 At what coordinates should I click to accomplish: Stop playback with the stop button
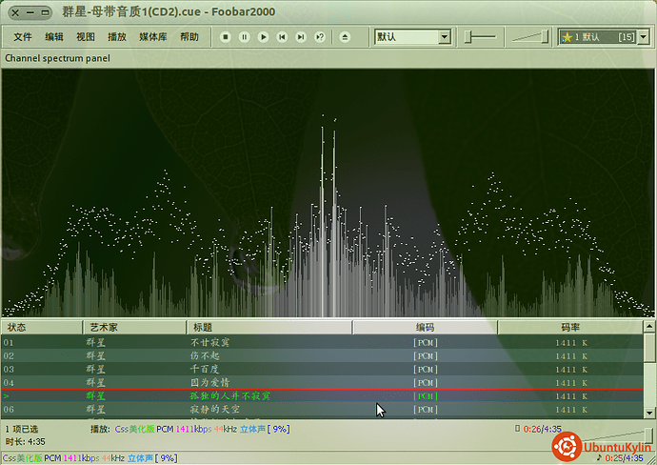point(226,37)
